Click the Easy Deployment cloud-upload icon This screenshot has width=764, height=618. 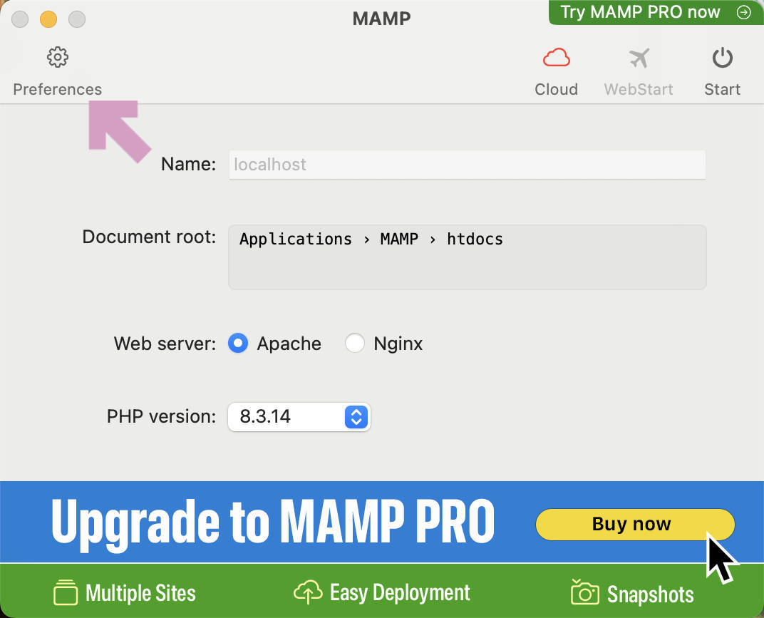pos(308,592)
